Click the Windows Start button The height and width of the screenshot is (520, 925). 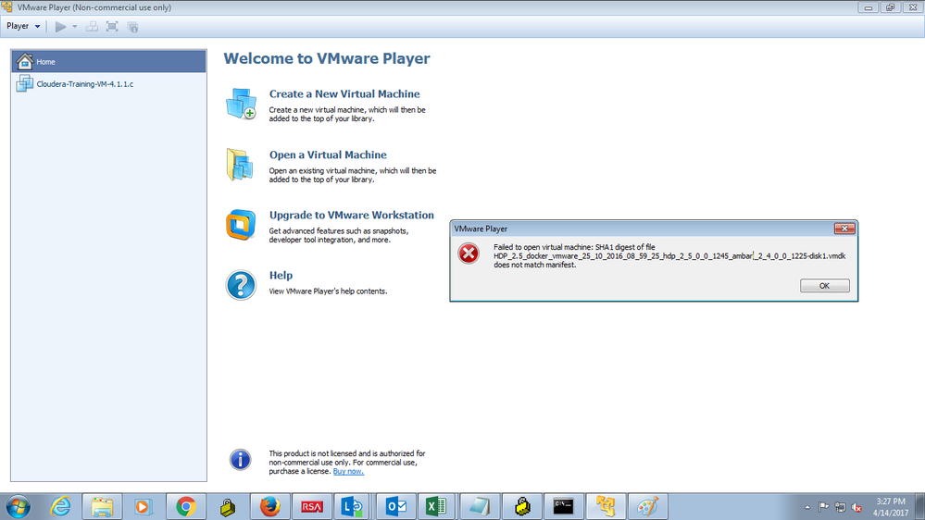(19, 506)
